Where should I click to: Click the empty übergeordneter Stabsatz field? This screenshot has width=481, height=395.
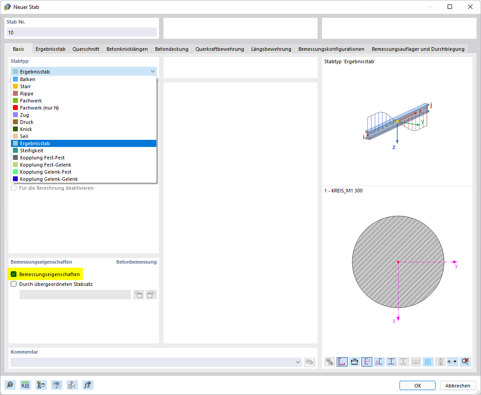point(75,295)
